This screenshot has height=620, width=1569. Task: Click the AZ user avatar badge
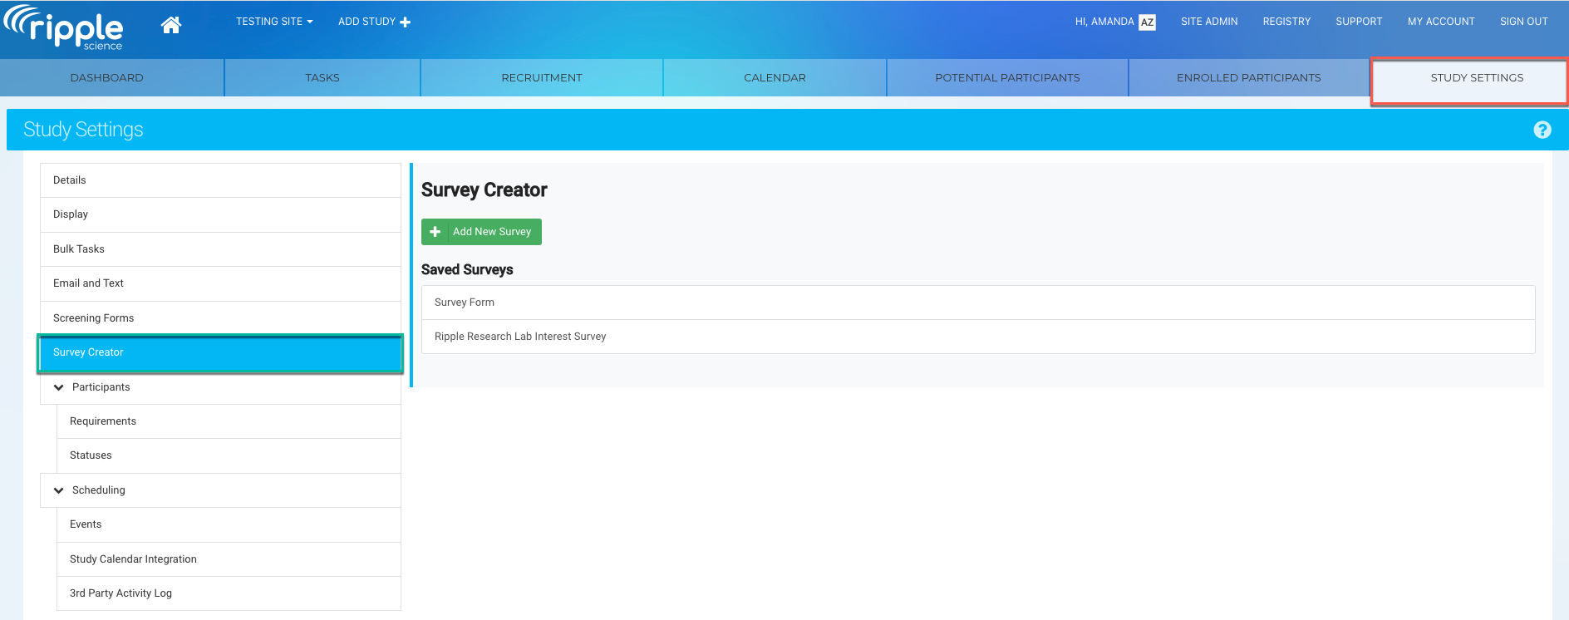coord(1147,22)
